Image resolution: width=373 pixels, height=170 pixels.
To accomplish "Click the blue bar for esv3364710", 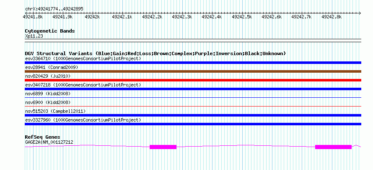I will click(x=193, y=63).
